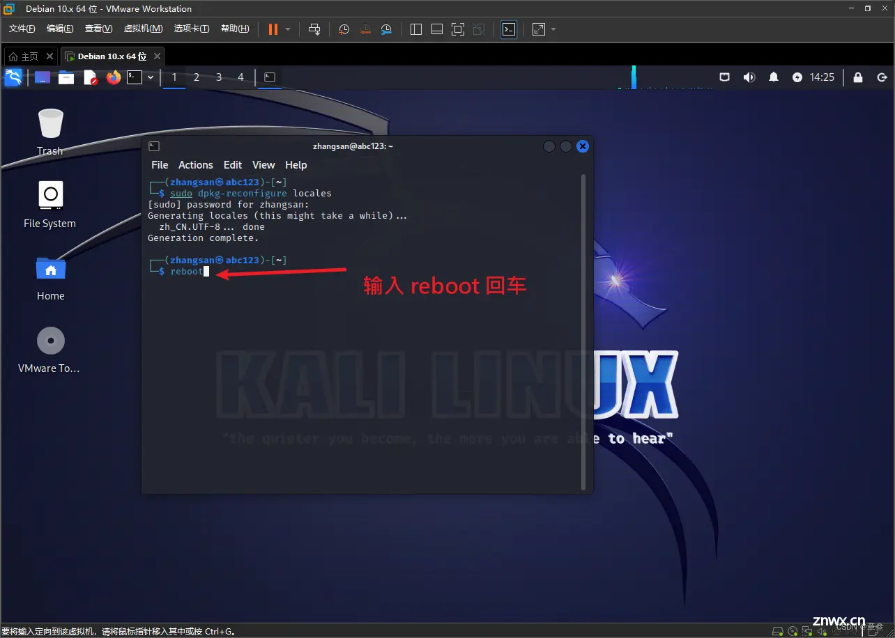This screenshot has height=638, width=895.
Task: Open the 查看(V) menu
Action: pos(98,29)
